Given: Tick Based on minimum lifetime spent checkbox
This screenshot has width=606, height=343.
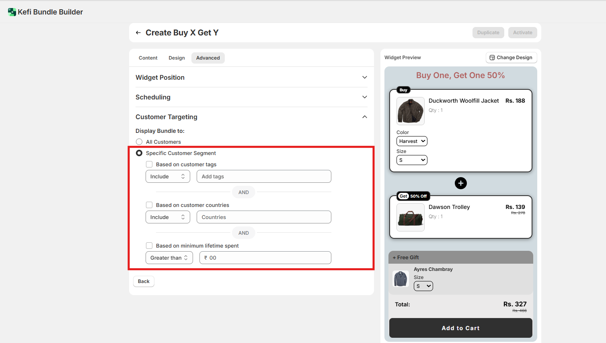Looking at the screenshot, I should pos(149,246).
